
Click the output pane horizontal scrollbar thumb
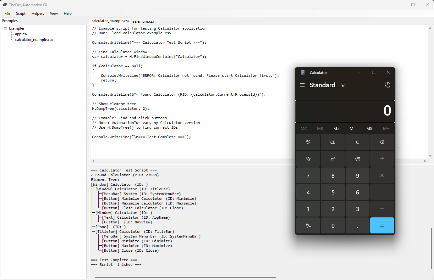pos(185,277)
